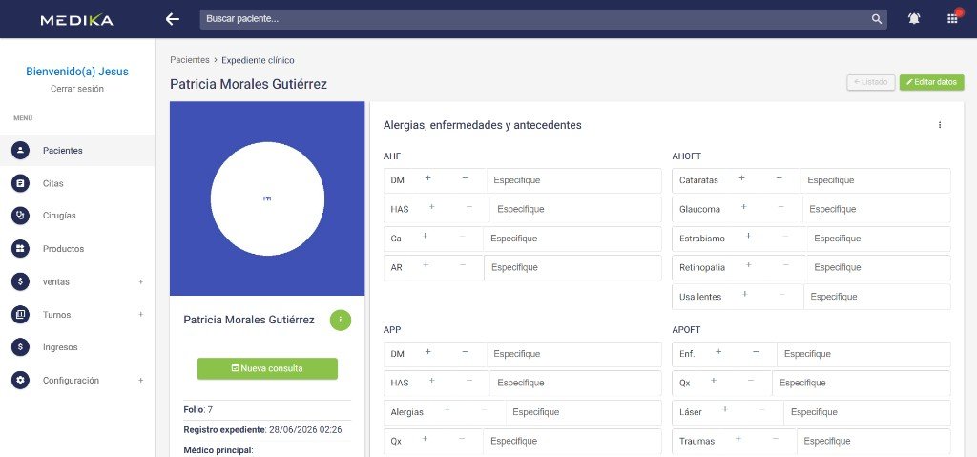This screenshot has width=977, height=457.
Task: Open Citas in the sidebar menu
Action: [x=77, y=183]
